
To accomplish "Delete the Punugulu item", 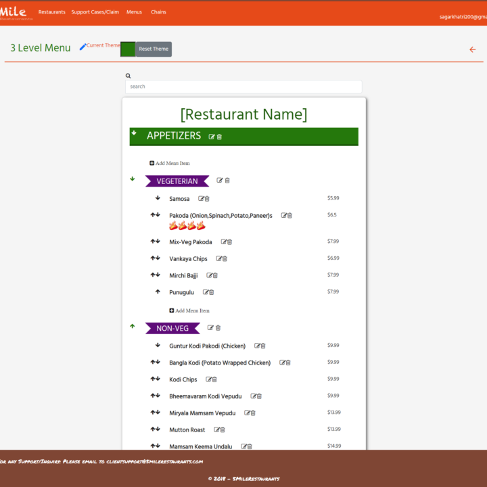I will click(x=212, y=292).
